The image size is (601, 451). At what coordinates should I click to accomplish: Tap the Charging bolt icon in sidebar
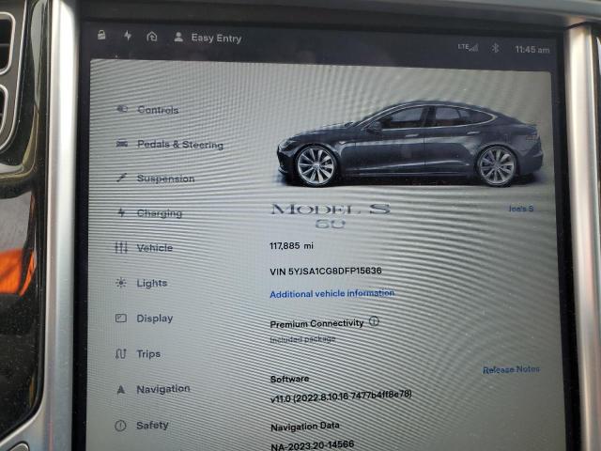click(x=121, y=212)
